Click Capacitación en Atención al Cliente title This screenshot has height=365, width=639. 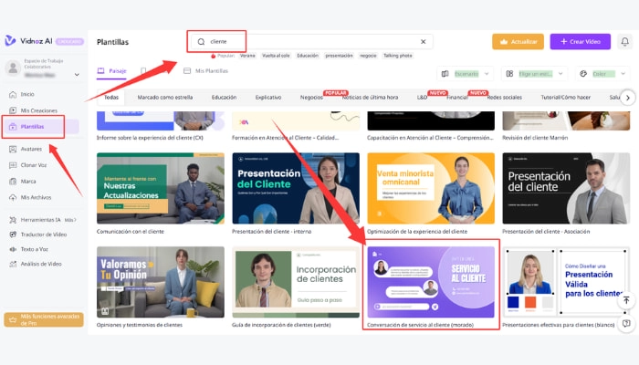(x=430, y=138)
